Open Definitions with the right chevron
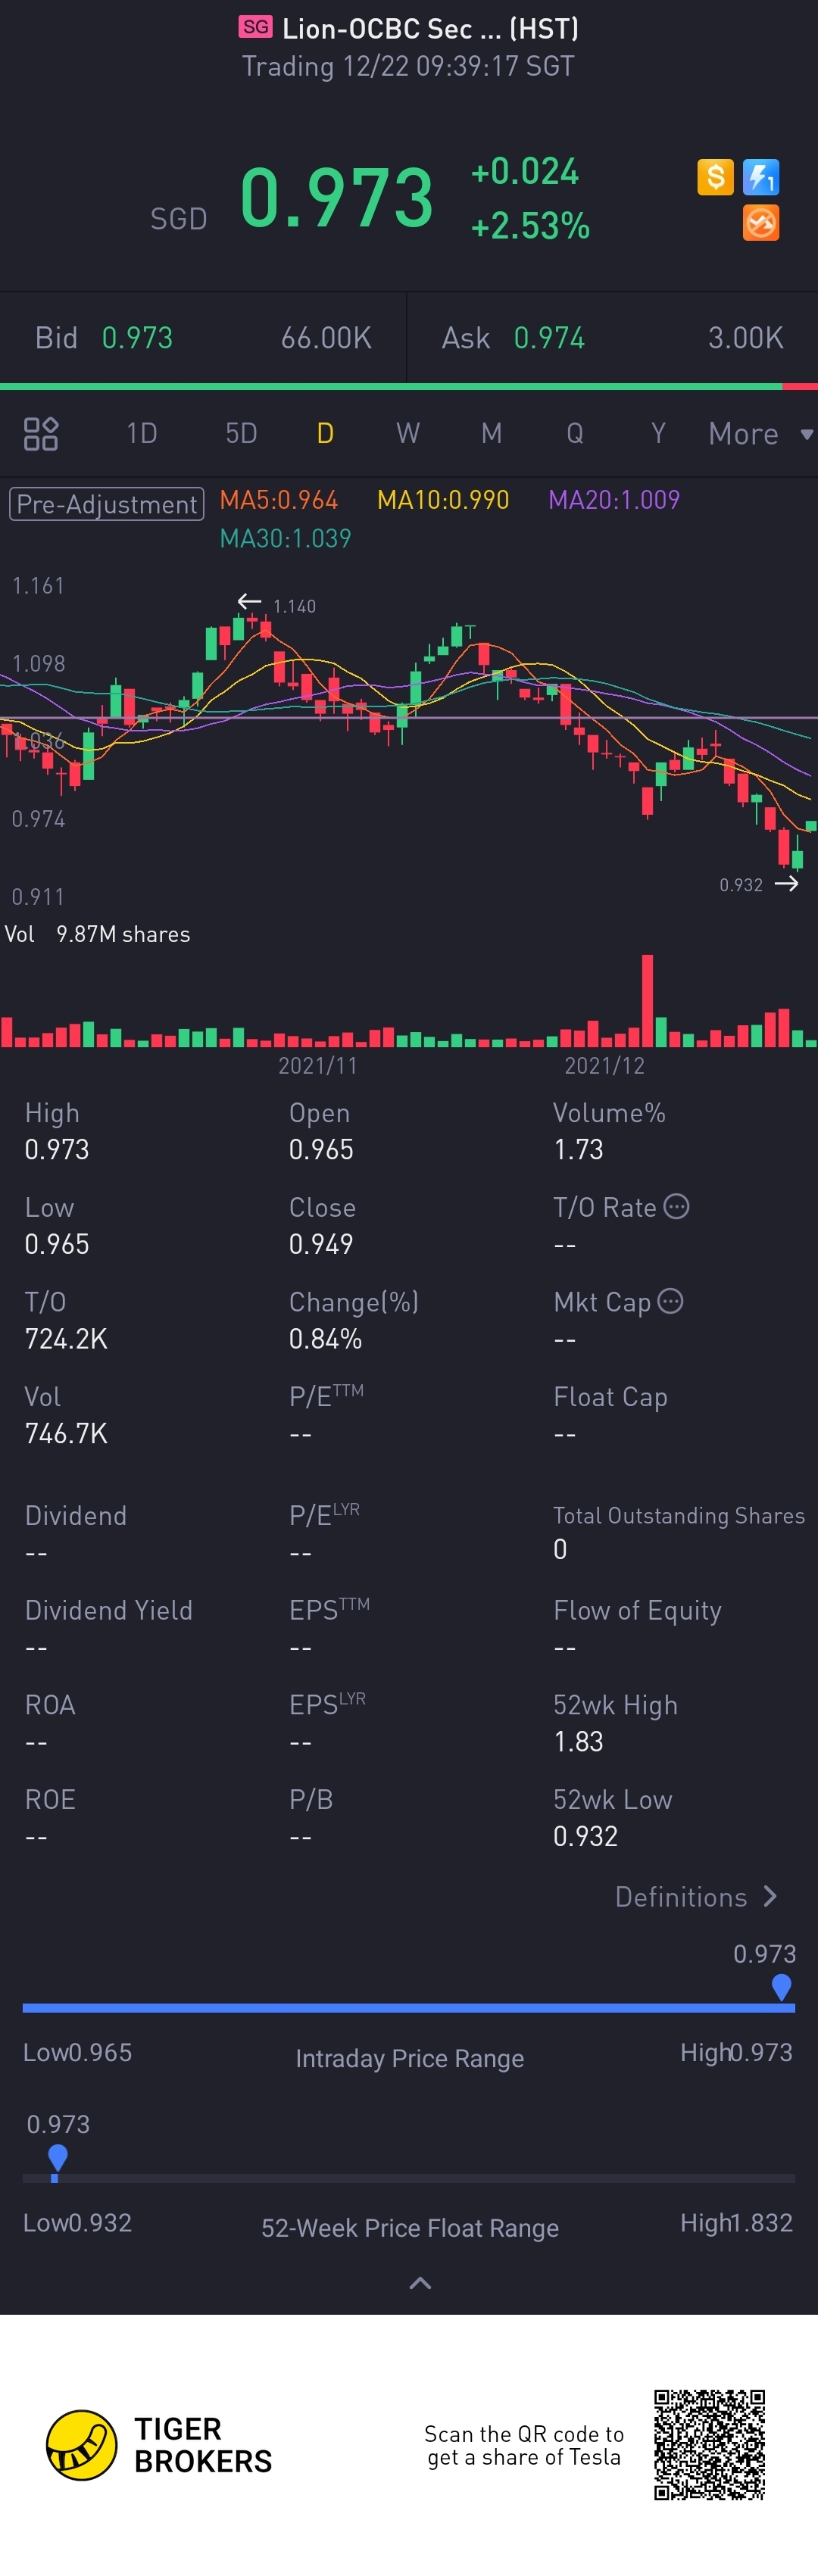 tap(770, 1896)
